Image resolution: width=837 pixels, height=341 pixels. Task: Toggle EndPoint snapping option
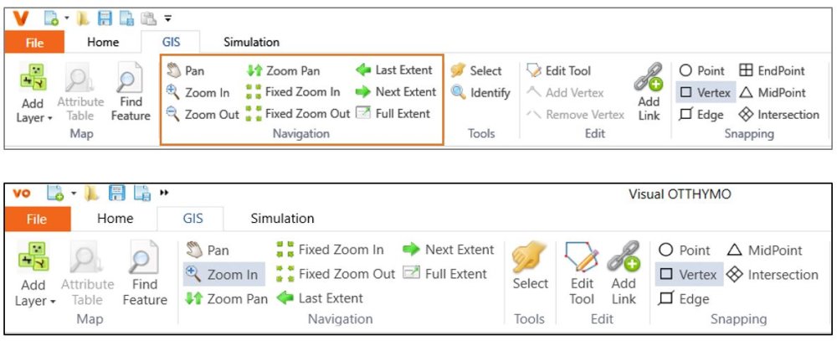click(773, 71)
